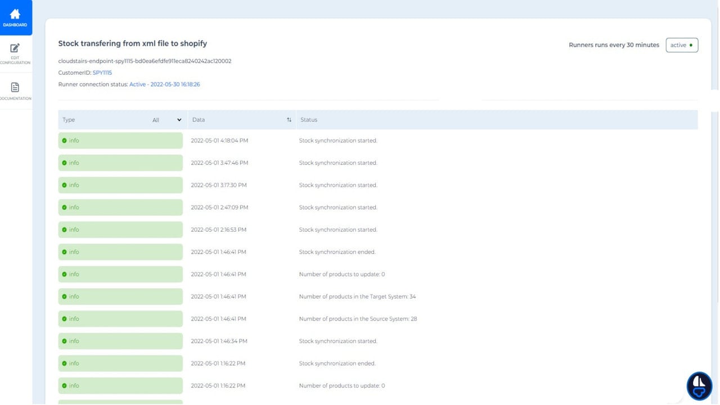Select the info badge dated 4:18:04 PM
Image resolution: width=720 pixels, height=405 pixels.
click(120, 141)
